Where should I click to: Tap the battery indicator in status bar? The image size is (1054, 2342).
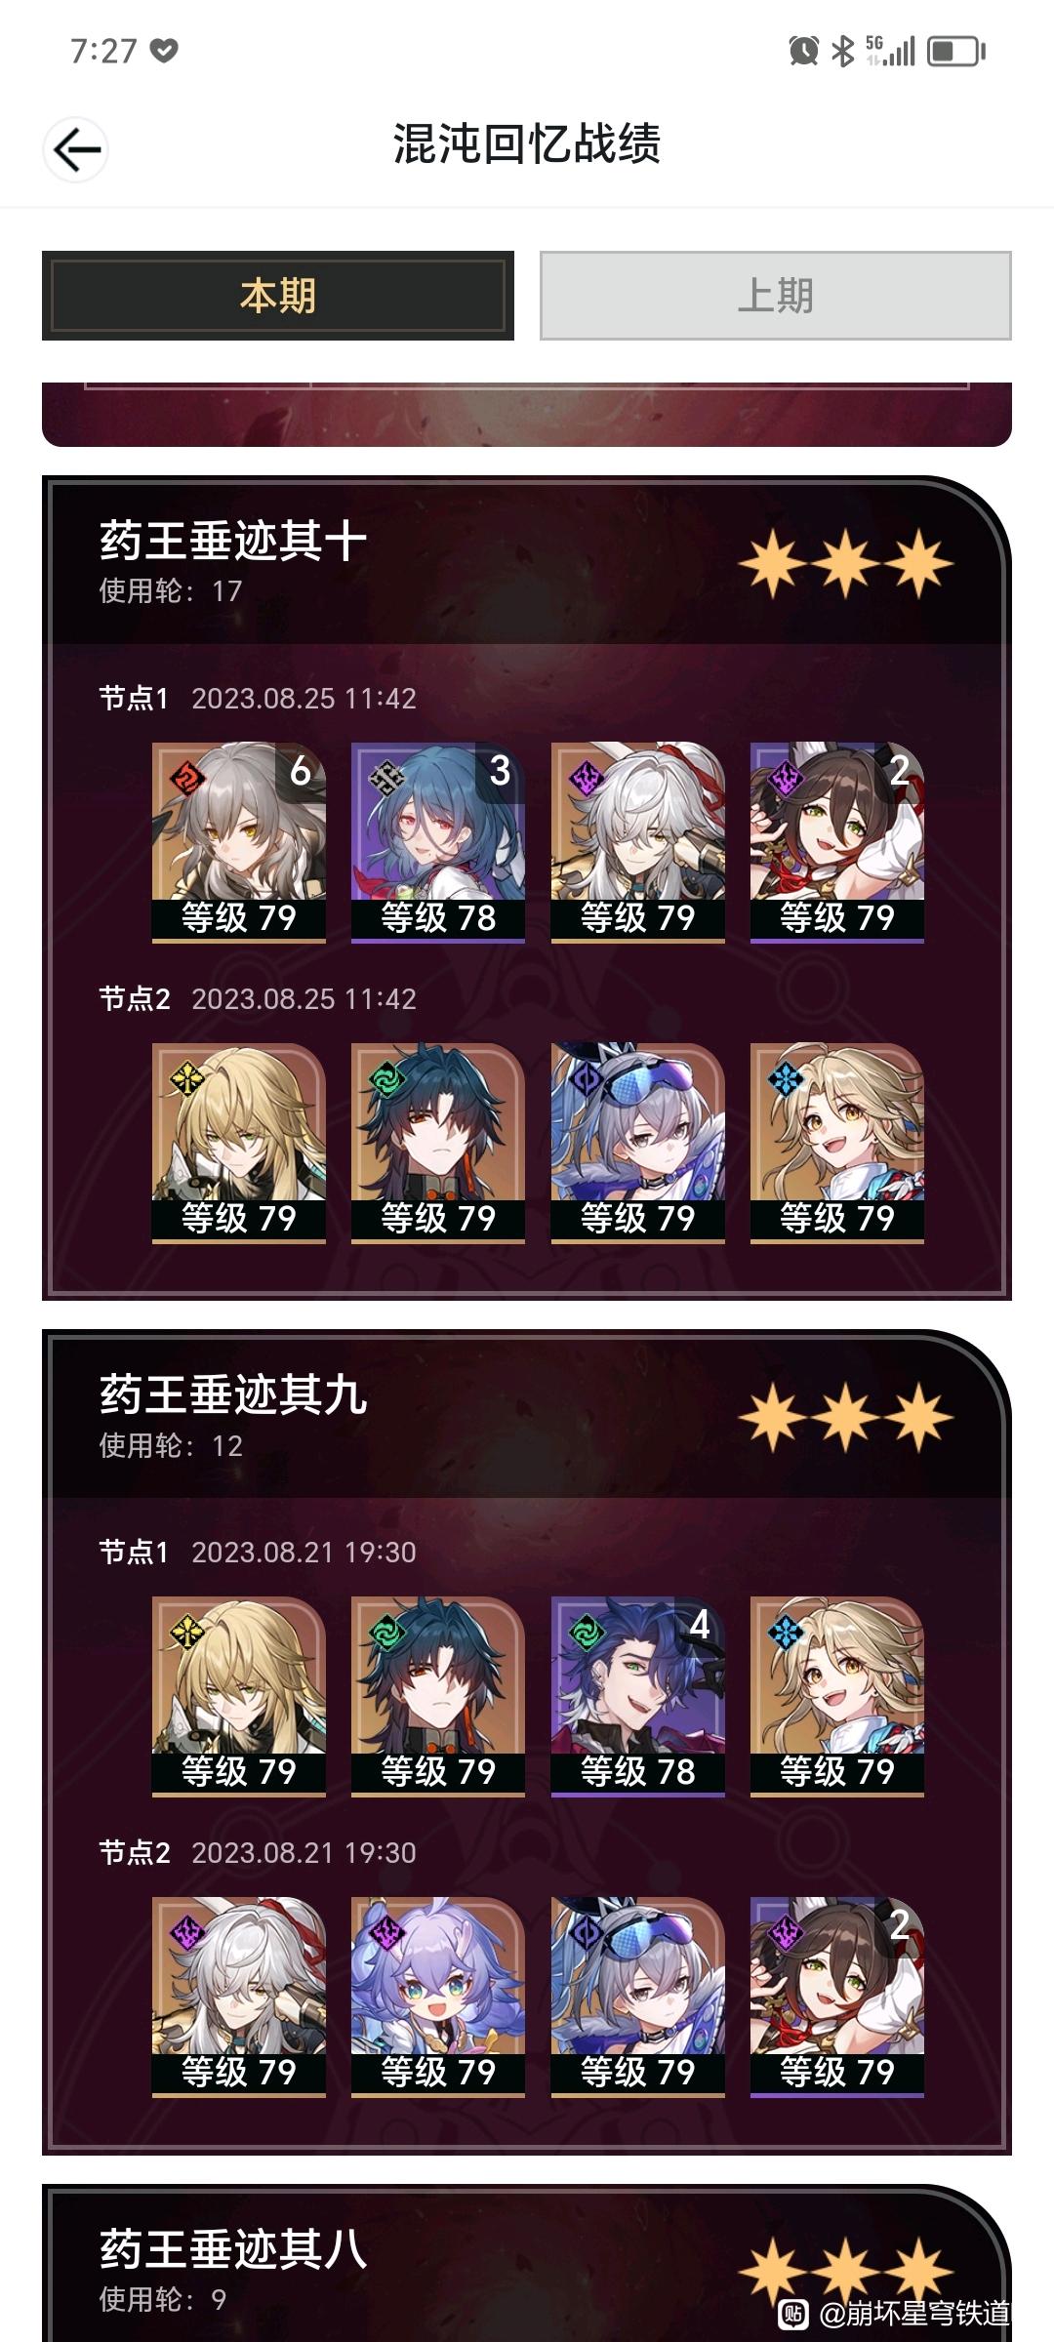[955, 51]
